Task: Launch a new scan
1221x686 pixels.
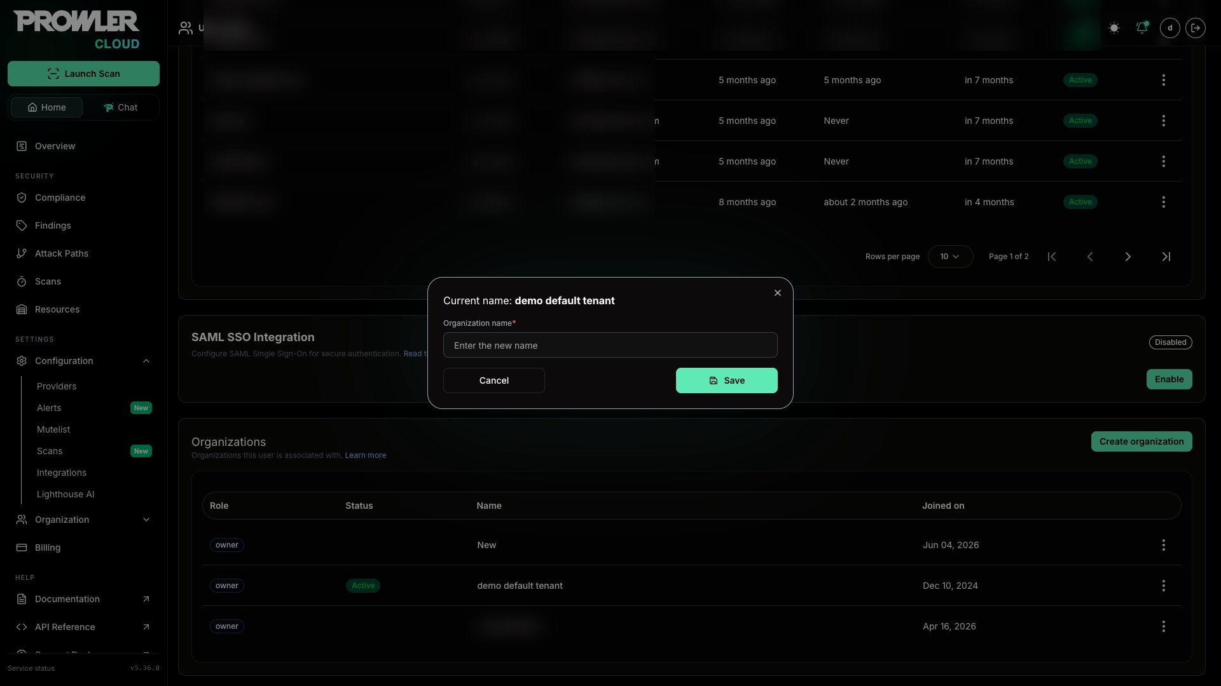Action: point(83,74)
